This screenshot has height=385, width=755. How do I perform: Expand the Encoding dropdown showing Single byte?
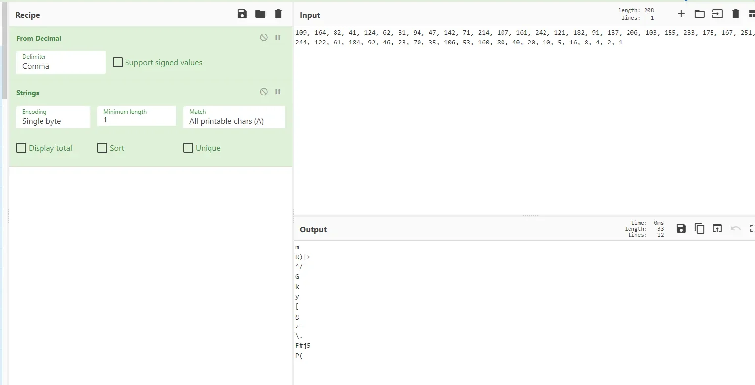click(53, 117)
